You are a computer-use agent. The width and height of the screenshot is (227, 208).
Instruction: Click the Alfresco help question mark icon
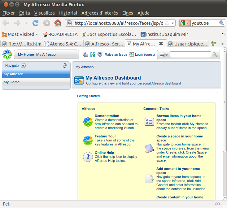point(100,54)
